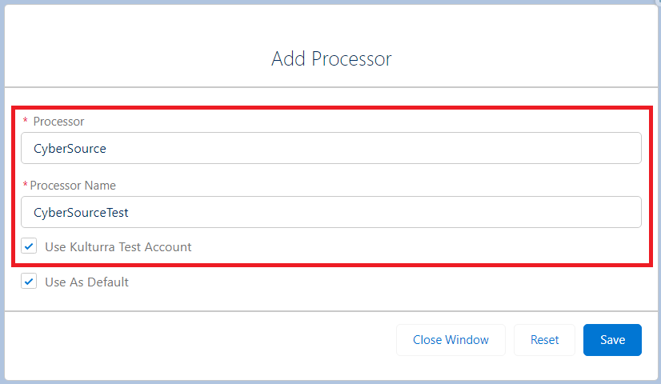Click the 'Processor Name' field label

click(73, 186)
